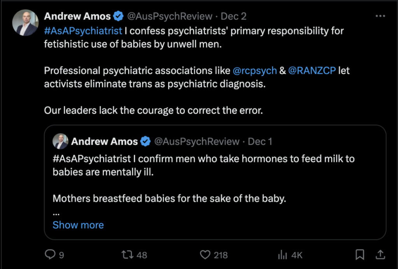Open the #AsAPsychiatrist hashtag link
The height and width of the screenshot is (269, 398).
(x=83, y=31)
